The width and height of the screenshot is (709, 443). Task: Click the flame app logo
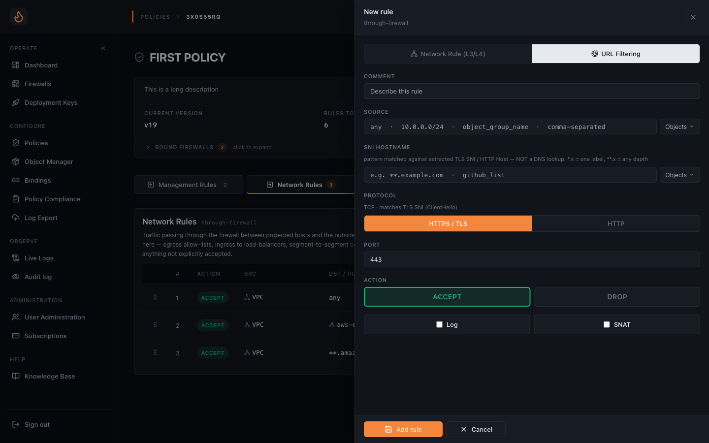(18, 17)
